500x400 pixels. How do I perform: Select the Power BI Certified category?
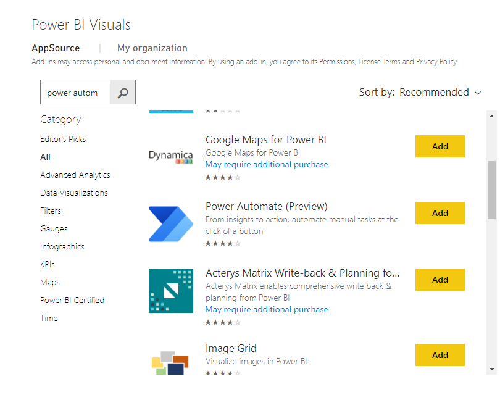click(x=72, y=300)
